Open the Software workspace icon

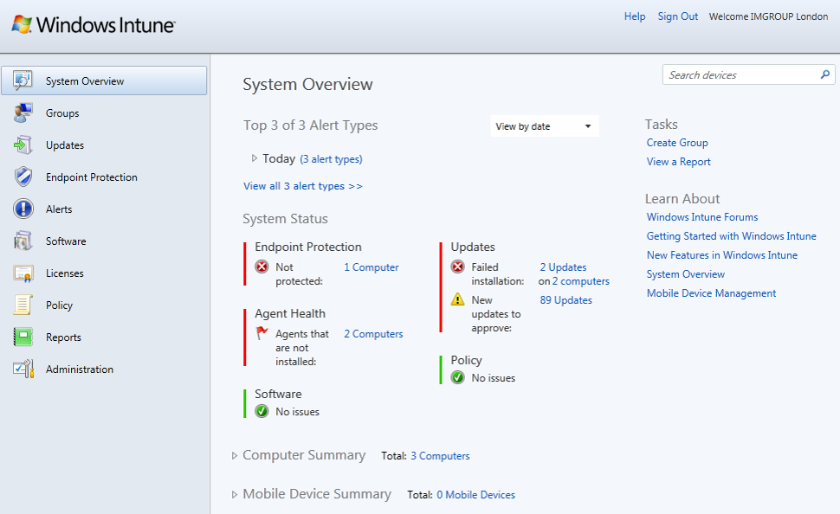point(23,241)
